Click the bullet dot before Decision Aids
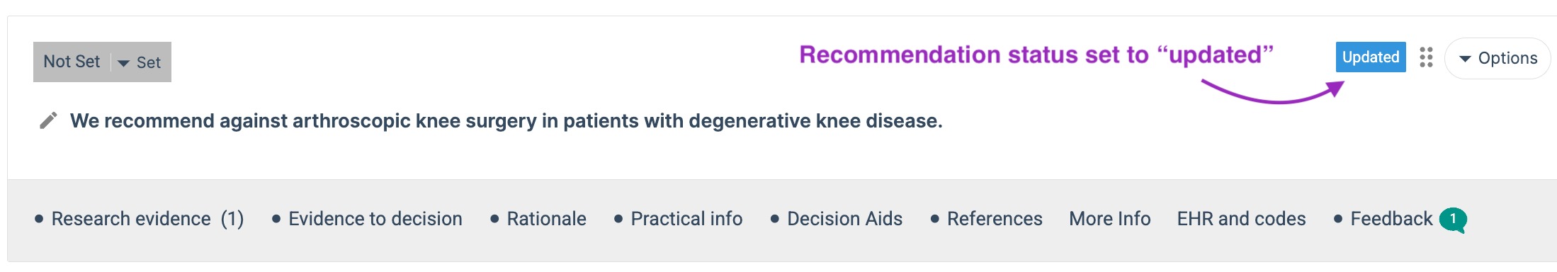 tap(775, 220)
